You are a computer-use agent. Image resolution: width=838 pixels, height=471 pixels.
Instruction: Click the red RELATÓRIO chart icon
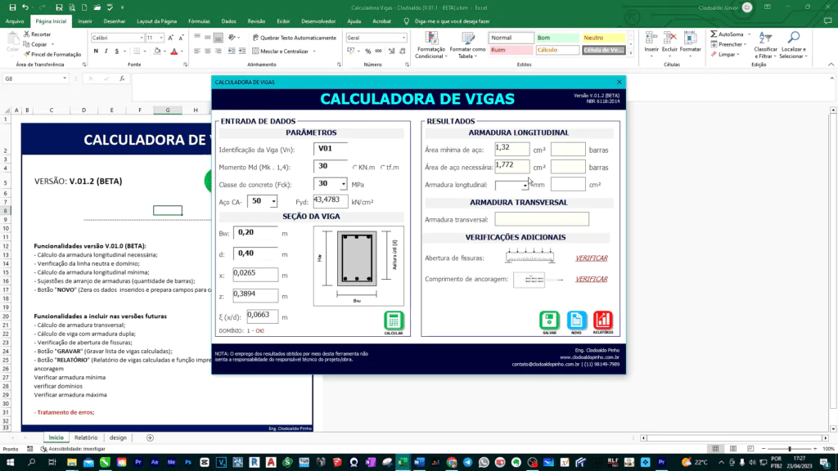[x=603, y=321]
